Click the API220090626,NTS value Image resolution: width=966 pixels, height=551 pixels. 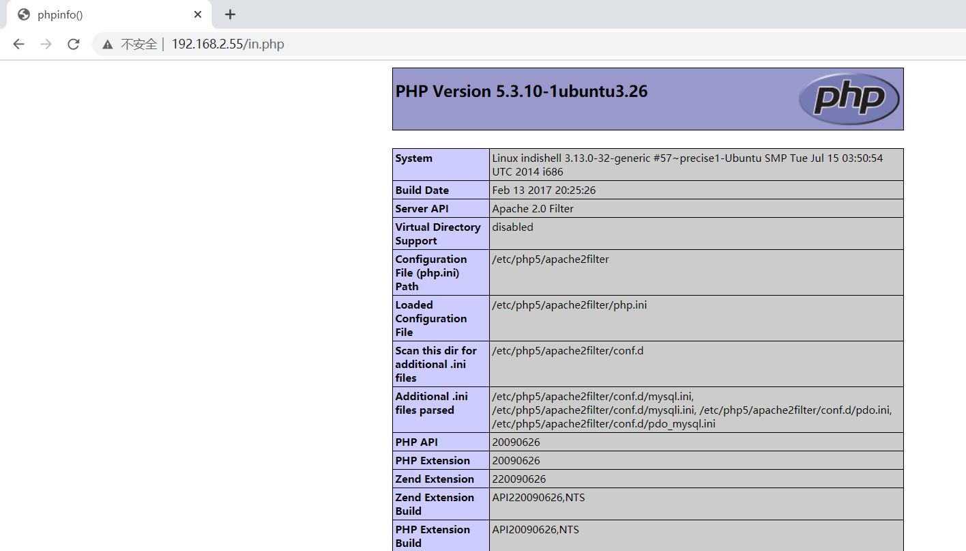coord(538,498)
